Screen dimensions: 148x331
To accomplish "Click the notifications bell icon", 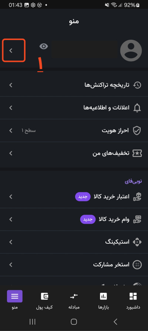I will pos(137,108).
